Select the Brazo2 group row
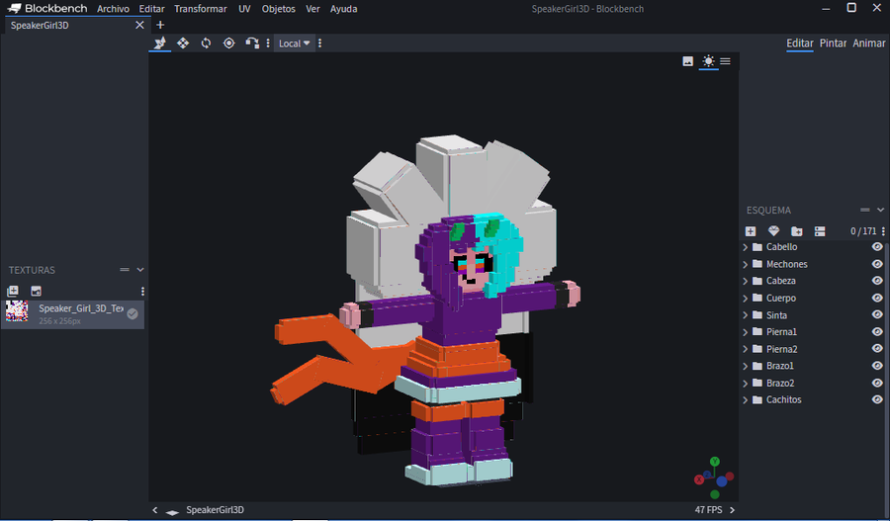The image size is (890, 521). tap(813, 384)
